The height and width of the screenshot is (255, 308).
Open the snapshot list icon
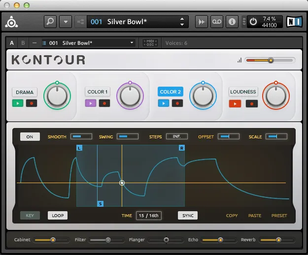point(44,43)
